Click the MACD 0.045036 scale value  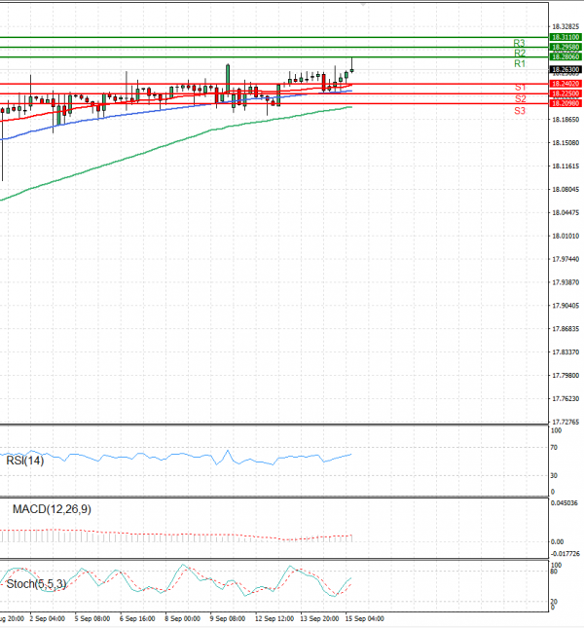pos(565,503)
